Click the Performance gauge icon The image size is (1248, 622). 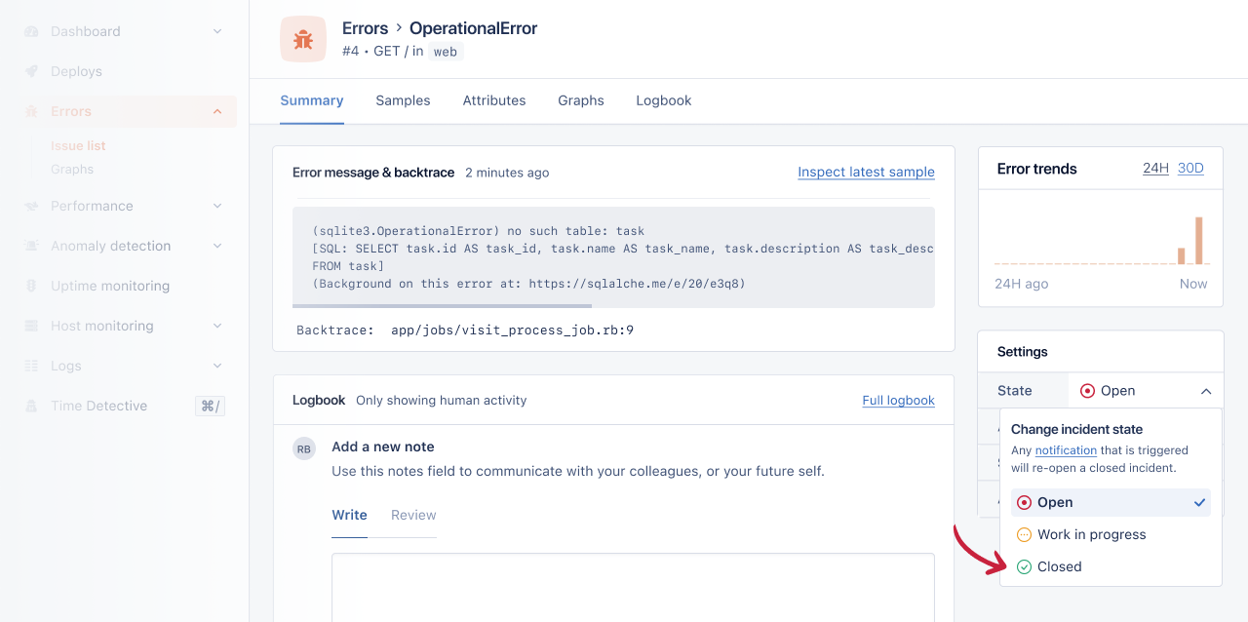(x=29, y=206)
